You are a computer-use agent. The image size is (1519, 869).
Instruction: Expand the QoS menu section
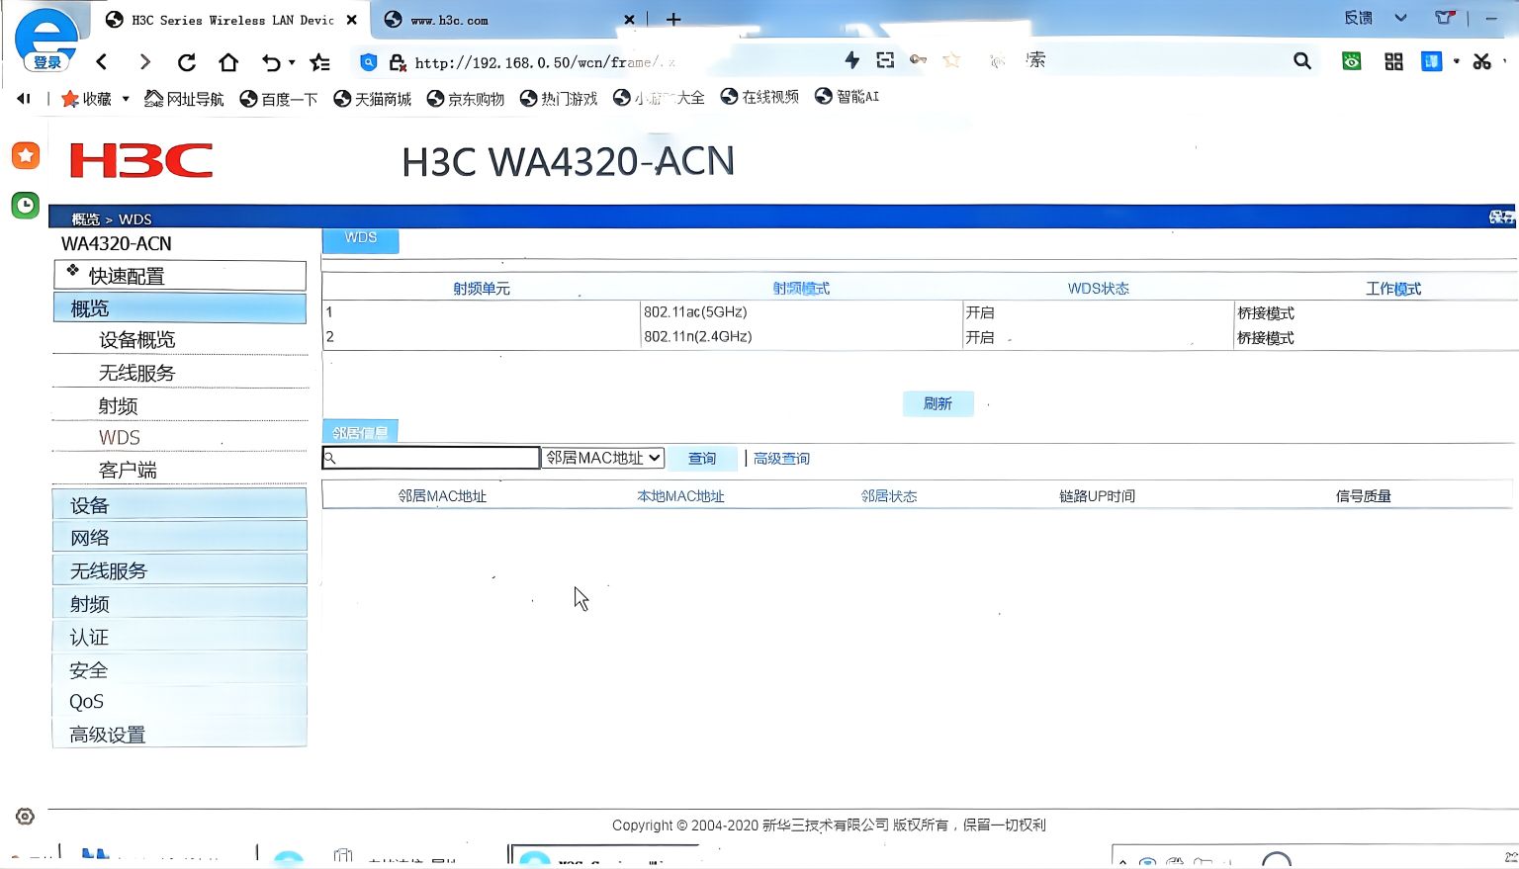179,701
